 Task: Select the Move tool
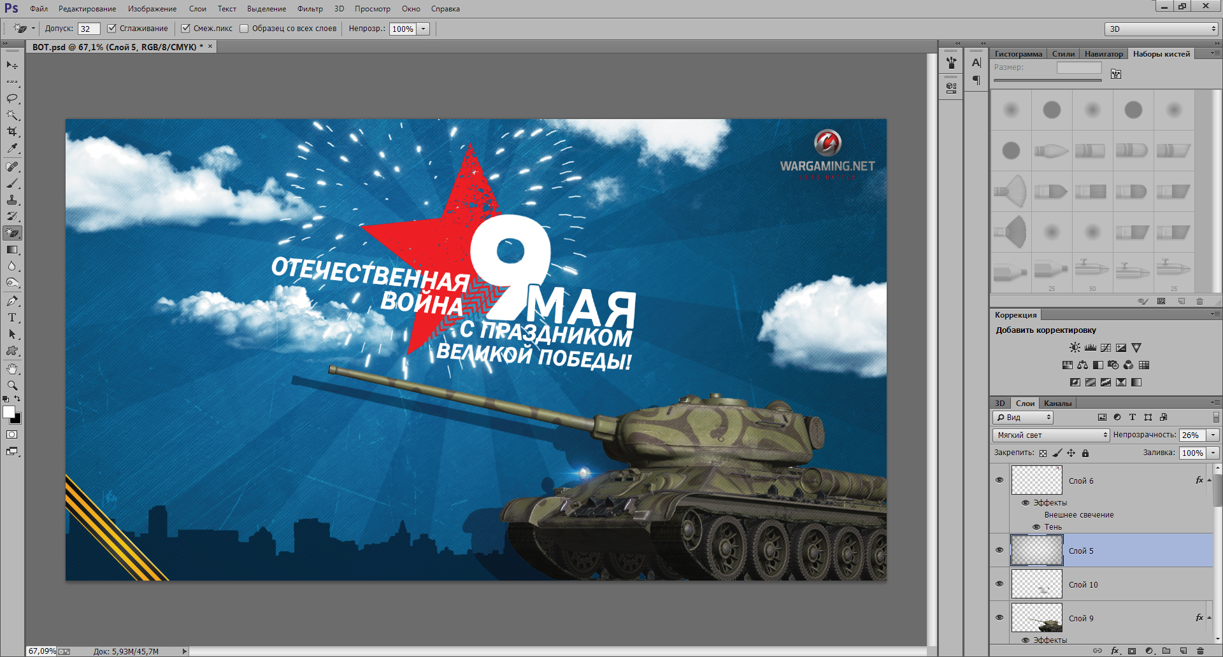coord(12,66)
